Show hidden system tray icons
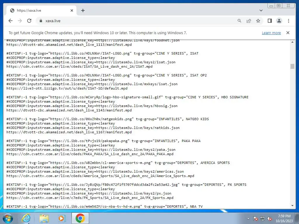The width and height of the screenshot is (299, 224). tap(248, 218)
